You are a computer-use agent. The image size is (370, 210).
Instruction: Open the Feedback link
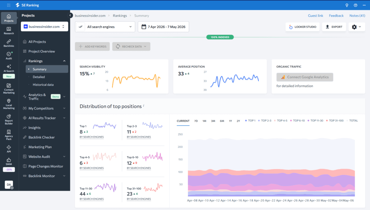(336, 16)
